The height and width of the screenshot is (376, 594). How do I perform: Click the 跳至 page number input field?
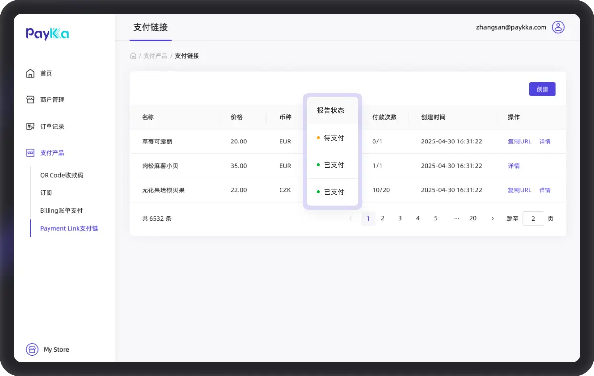533,218
